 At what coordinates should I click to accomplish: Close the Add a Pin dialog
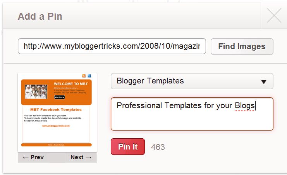pyautogui.click(x=274, y=15)
